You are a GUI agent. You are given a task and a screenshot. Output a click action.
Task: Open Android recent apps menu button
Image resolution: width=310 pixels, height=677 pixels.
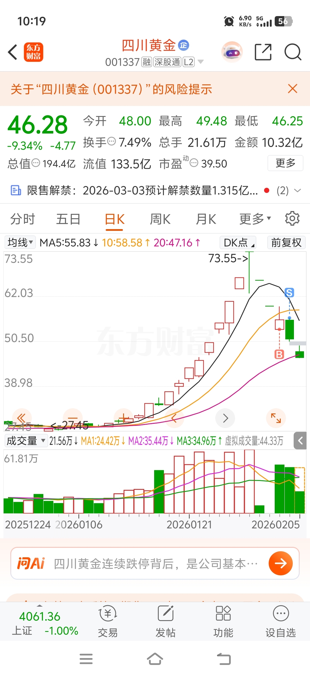click(86, 659)
